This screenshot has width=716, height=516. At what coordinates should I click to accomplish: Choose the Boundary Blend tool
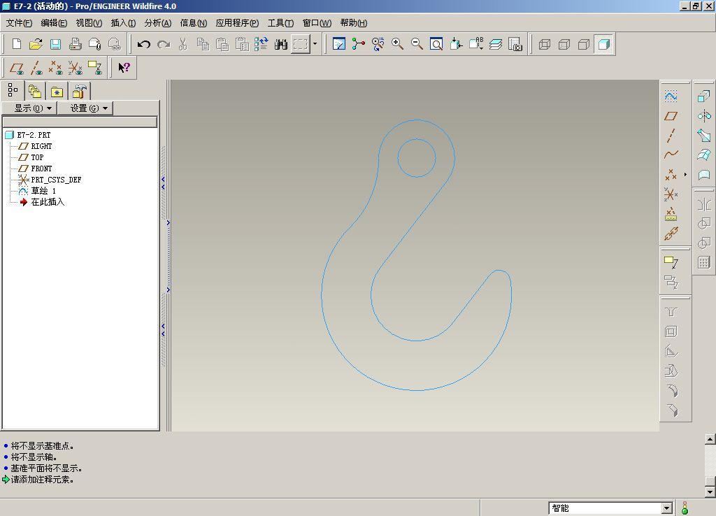(704, 155)
